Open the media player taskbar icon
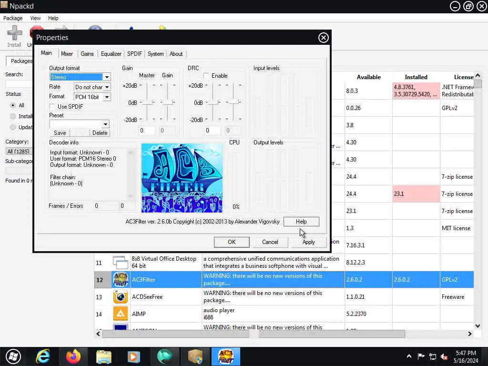Image resolution: width=488 pixels, height=366 pixels. pos(134,356)
